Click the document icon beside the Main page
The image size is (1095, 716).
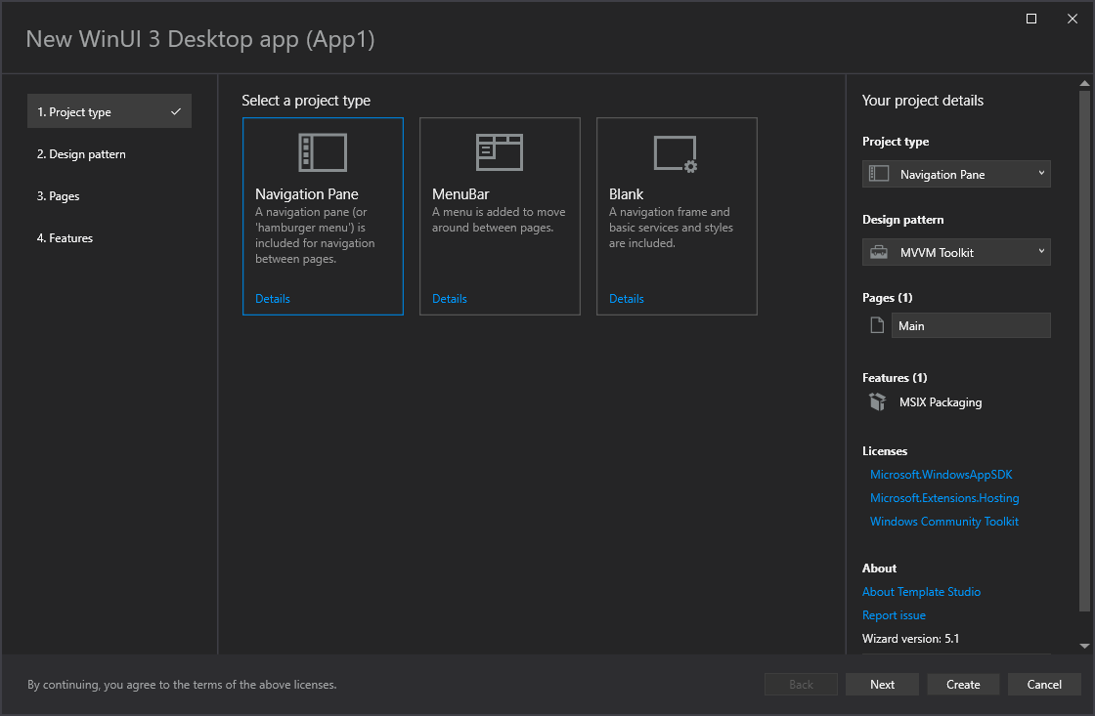point(876,324)
